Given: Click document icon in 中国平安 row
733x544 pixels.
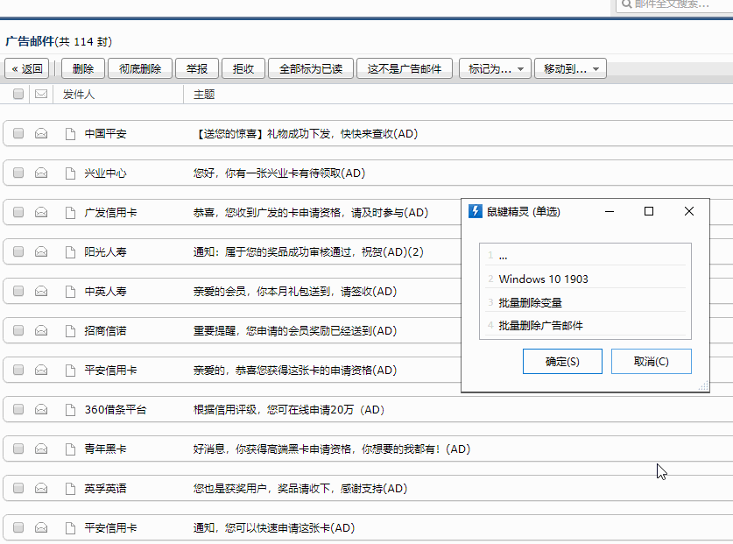Looking at the screenshot, I should [x=70, y=134].
